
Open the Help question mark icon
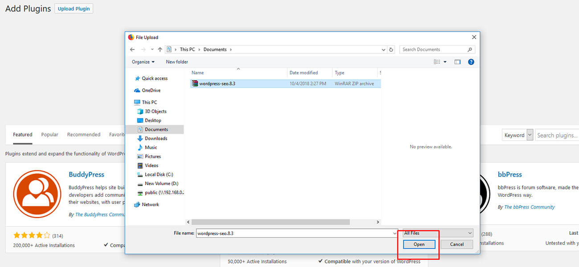tap(471, 62)
